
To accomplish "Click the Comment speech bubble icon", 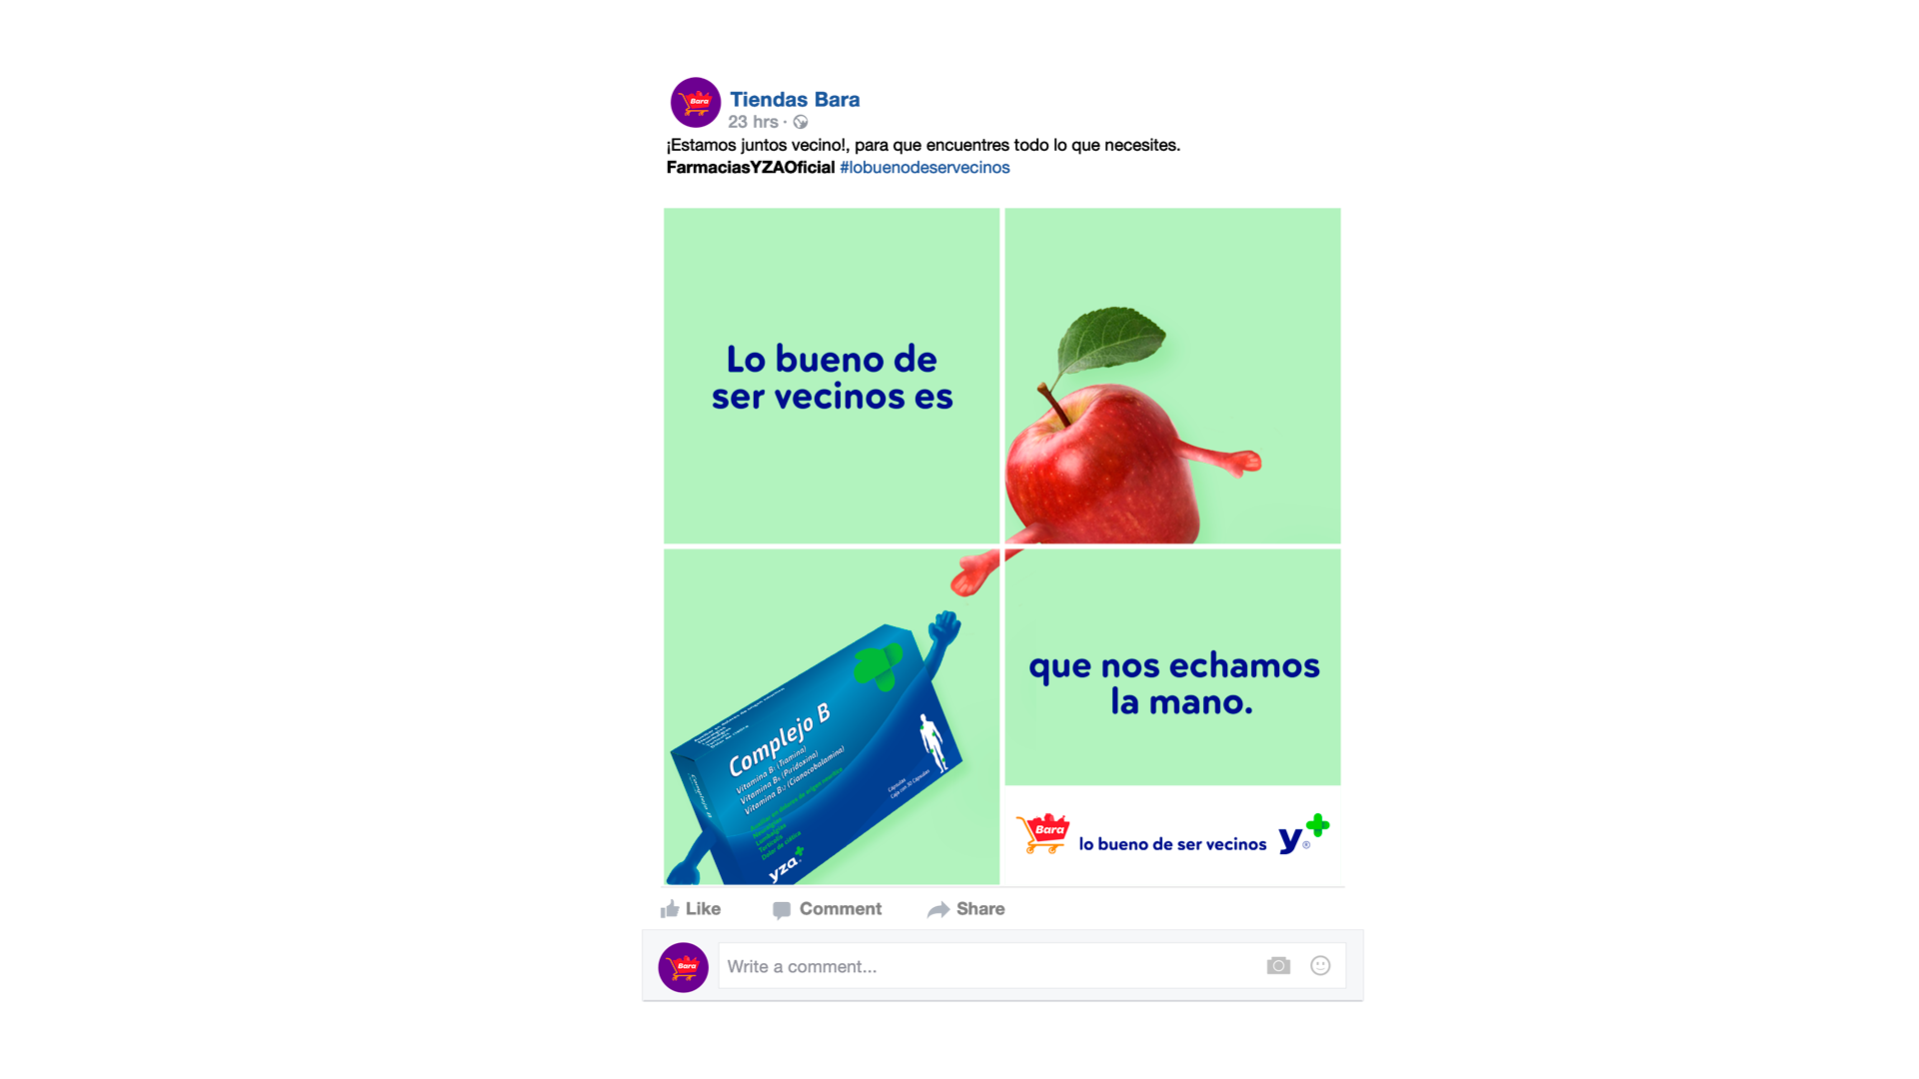I will pos(782,909).
